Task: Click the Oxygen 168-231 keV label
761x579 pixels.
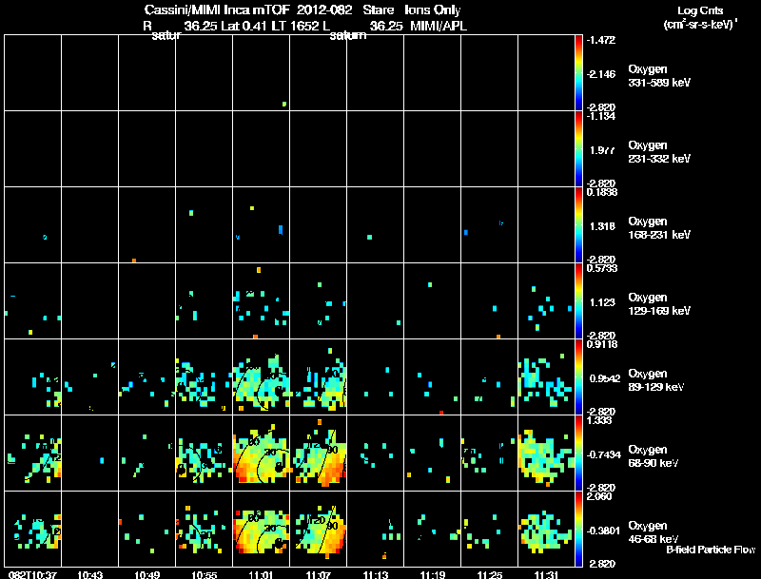Action: pos(659,228)
